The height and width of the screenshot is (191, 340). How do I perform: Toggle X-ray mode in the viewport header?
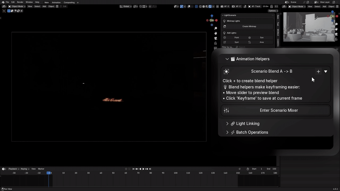pos(196,6)
